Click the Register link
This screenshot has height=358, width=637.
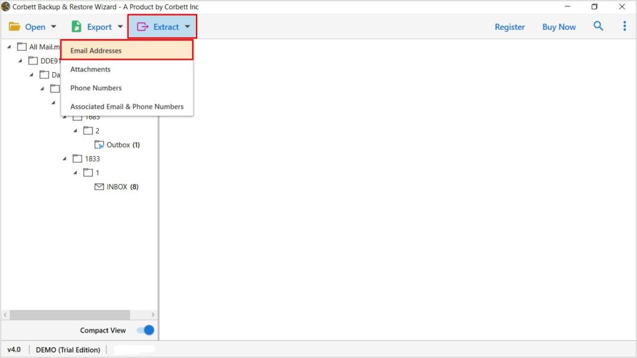[509, 27]
